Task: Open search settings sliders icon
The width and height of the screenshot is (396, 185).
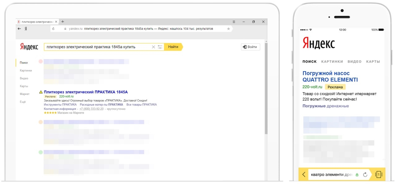Action: tap(160, 47)
